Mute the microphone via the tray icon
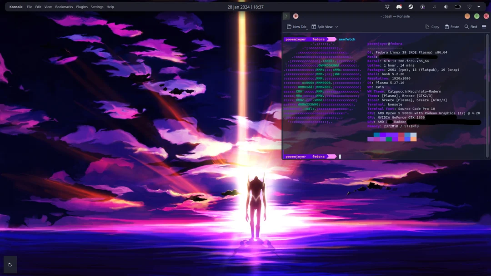This screenshot has height=276, width=491. (434, 7)
